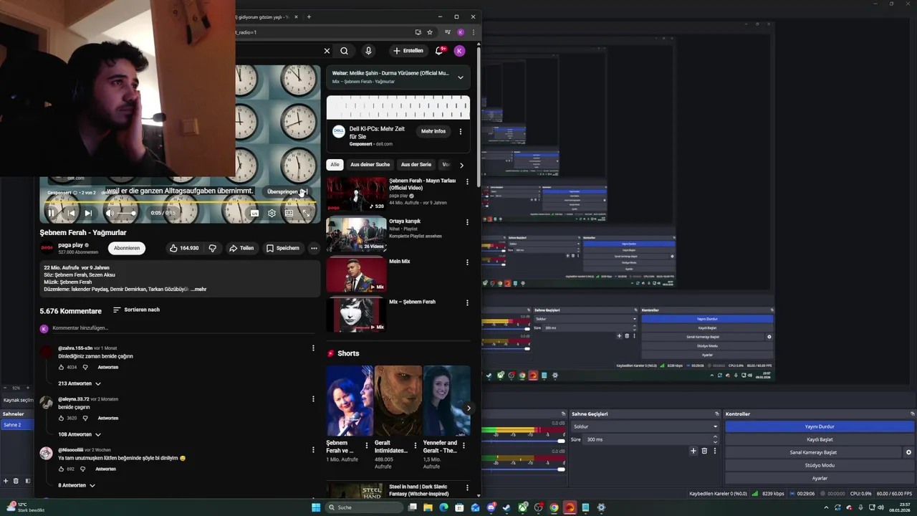
Task: Toggle subtitles in YouTube player
Action: pos(254,213)
